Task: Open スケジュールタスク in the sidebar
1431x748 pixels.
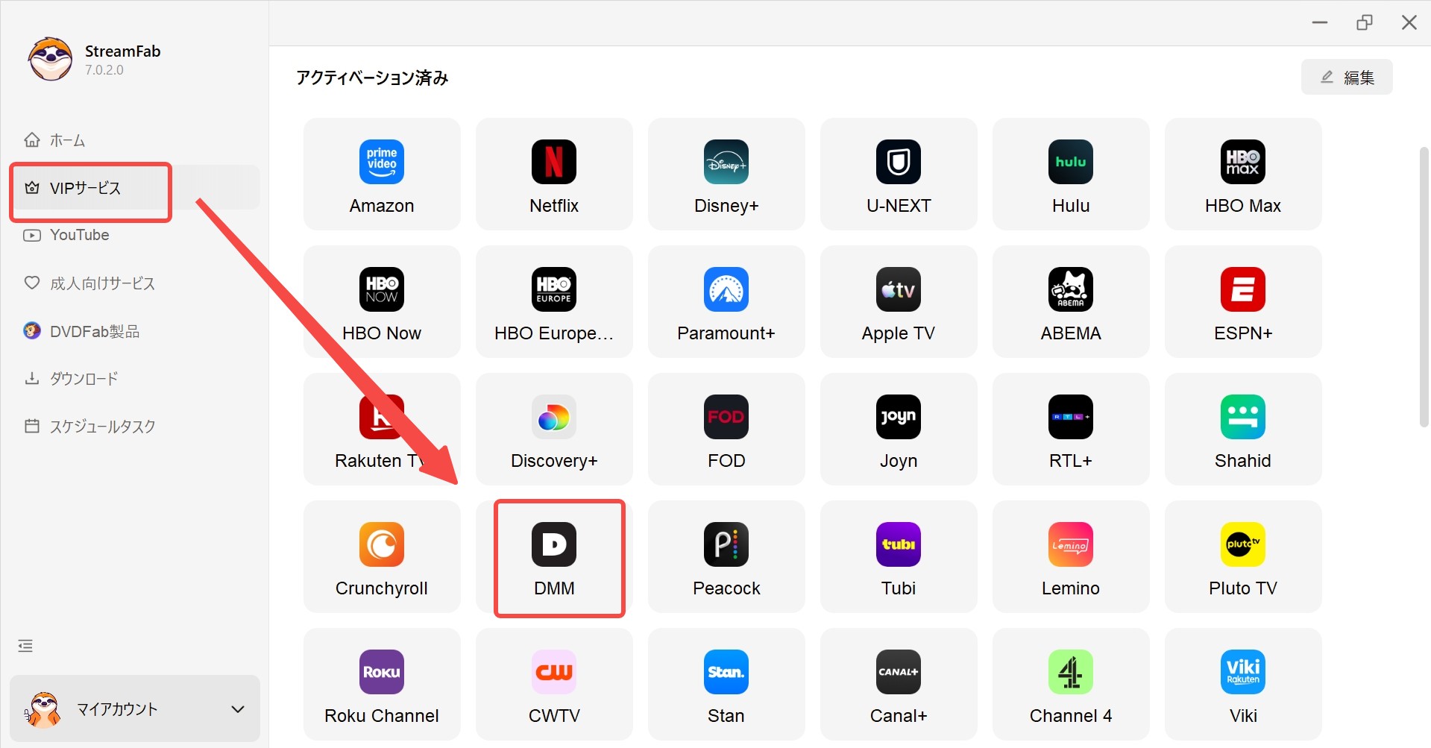Action: pyautogui.click(x=134, y=427)
